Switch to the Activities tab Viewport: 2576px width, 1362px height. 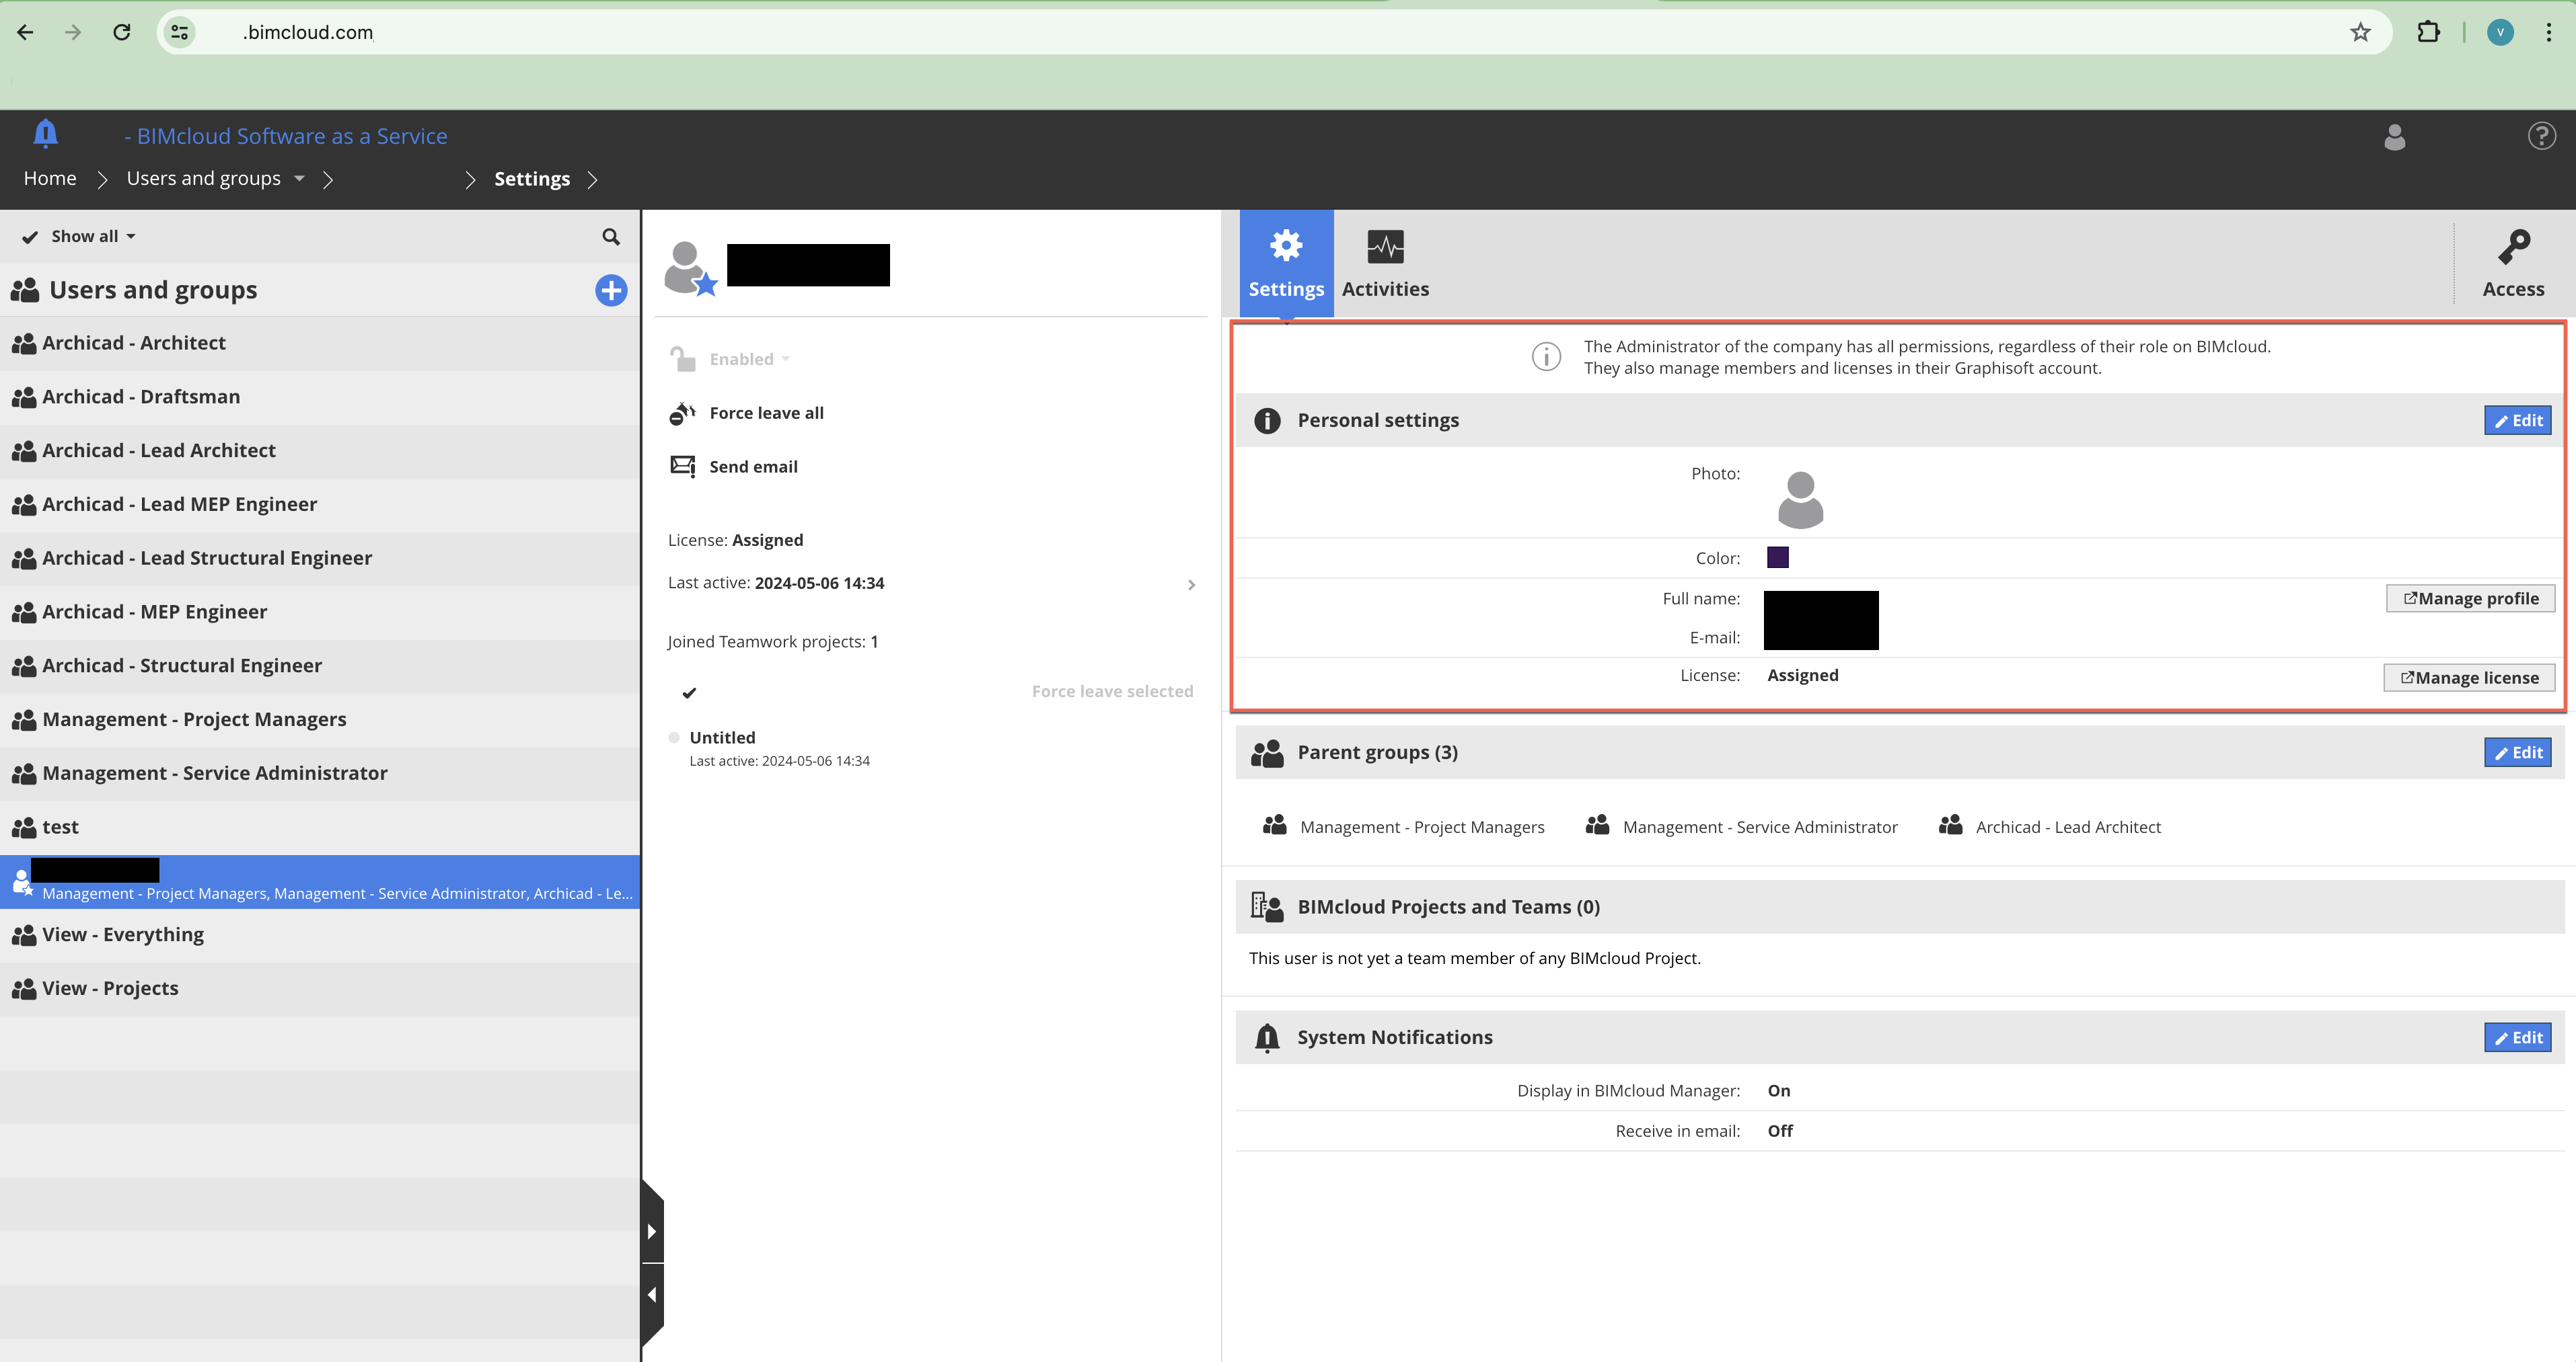(x=1385, y=264)
